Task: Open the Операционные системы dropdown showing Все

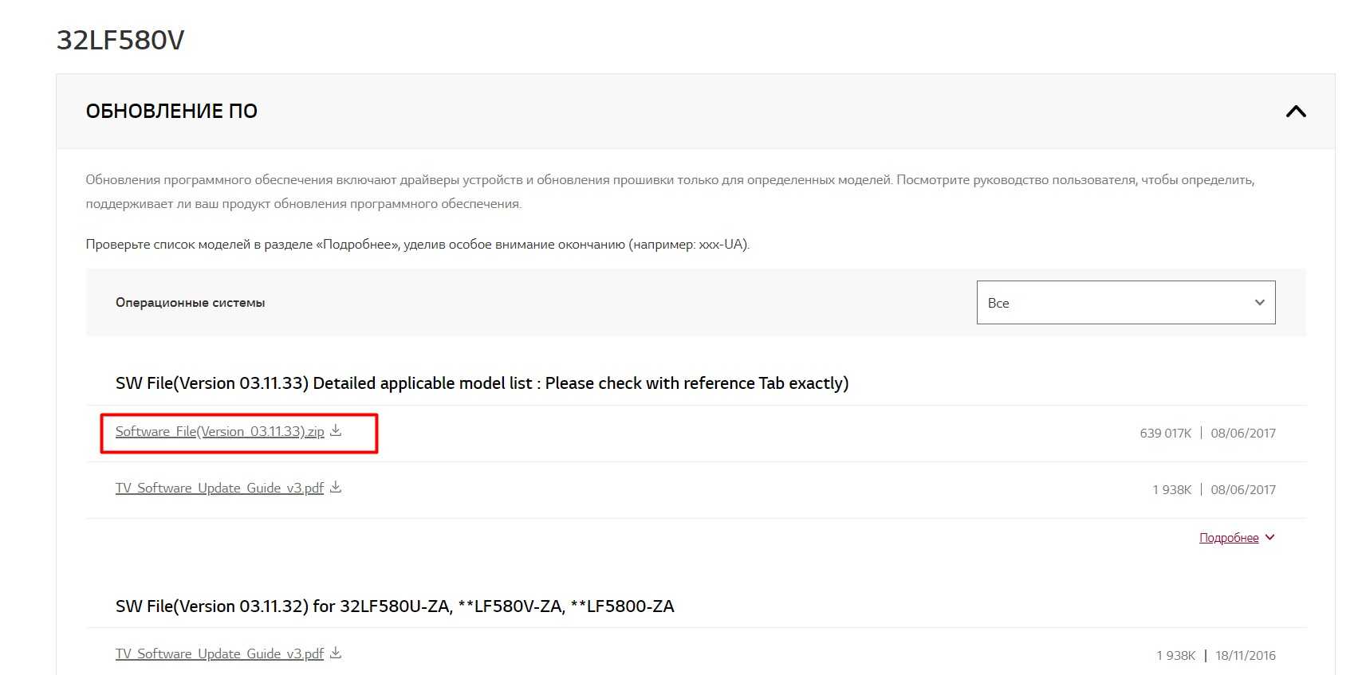Action: click(x=1125, y=303)
